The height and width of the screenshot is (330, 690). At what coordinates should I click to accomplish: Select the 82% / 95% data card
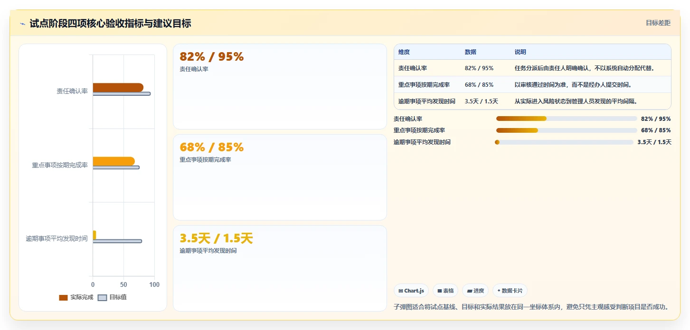pyautogui.click(x=280, y=86)
